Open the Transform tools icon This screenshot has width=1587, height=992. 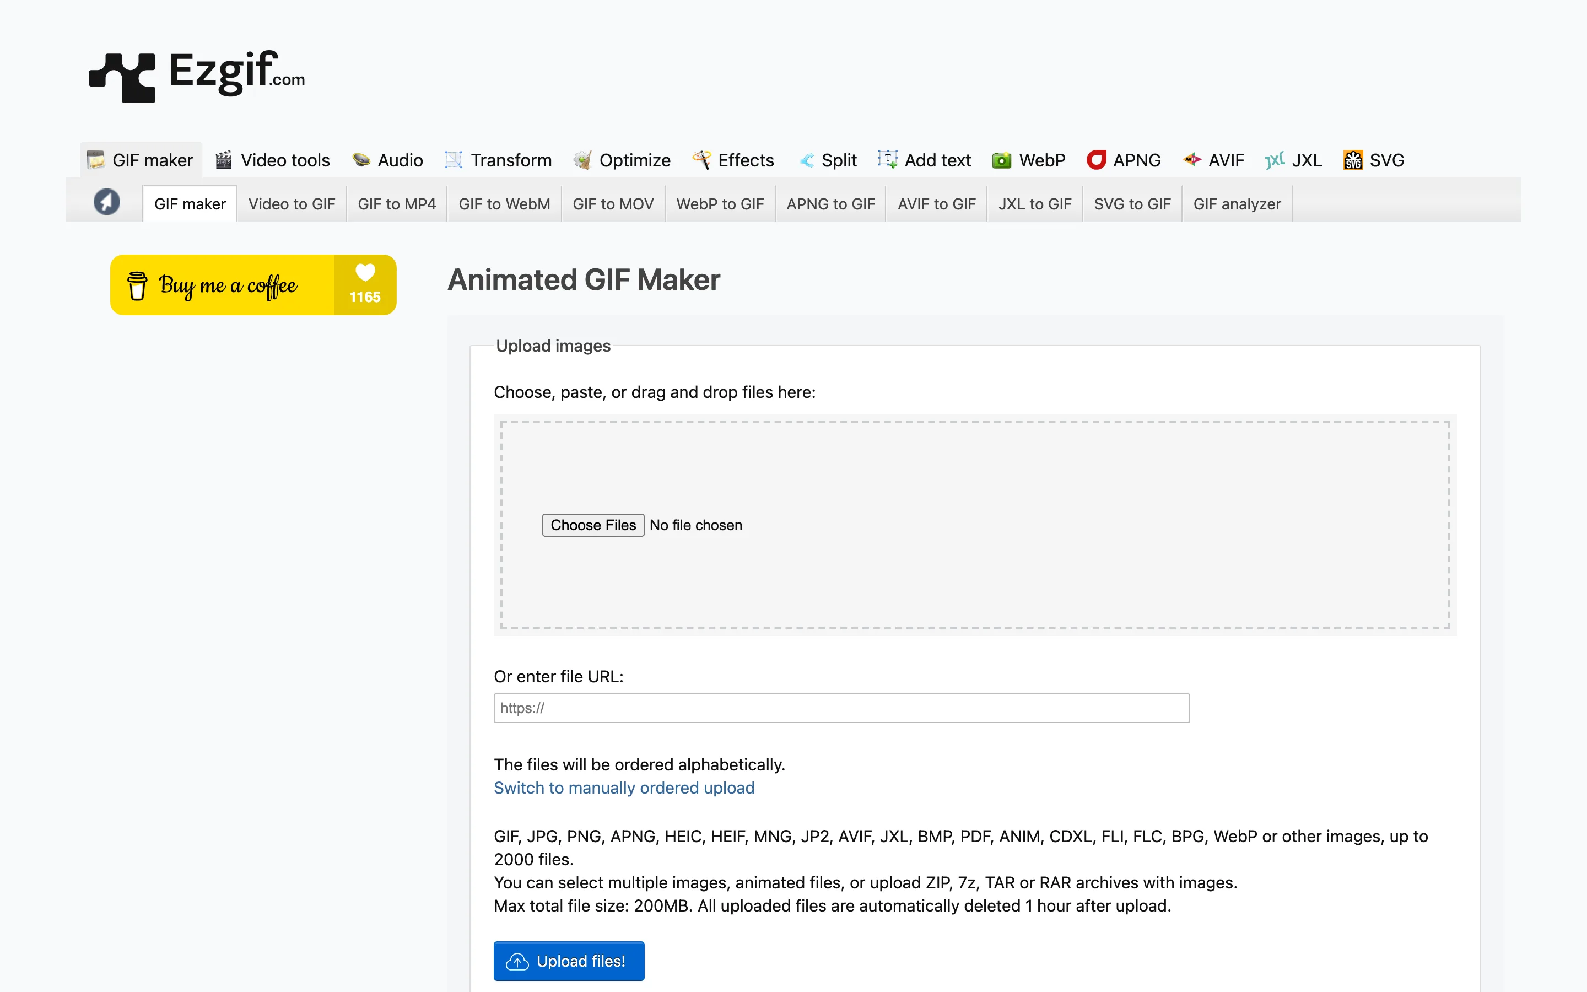point(454,160)
